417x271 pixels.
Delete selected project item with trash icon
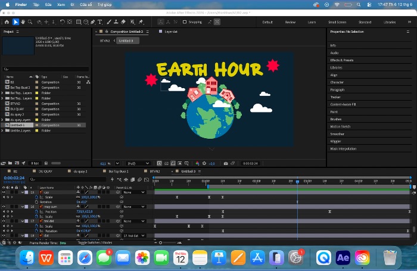pos(46,163)
